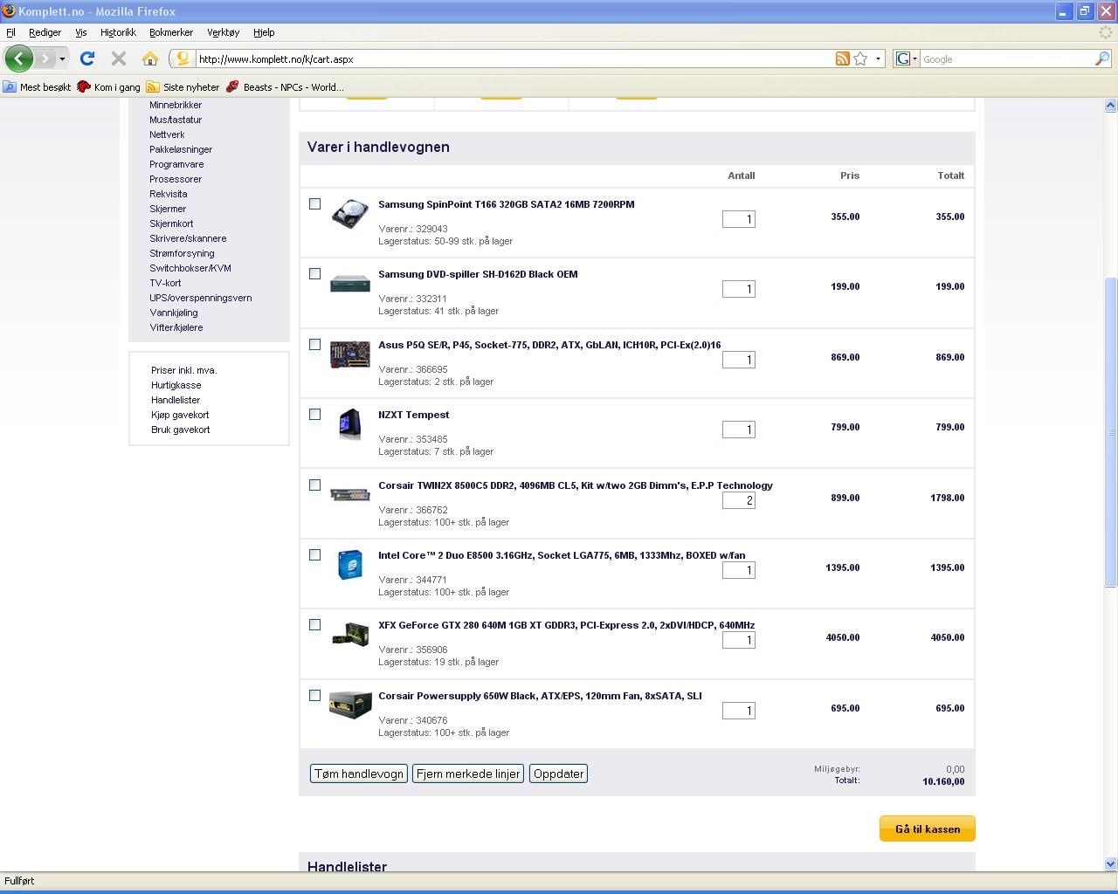Go back with the green Back arrow
This screenshot has height=894, width=1118.
point(19,58)
